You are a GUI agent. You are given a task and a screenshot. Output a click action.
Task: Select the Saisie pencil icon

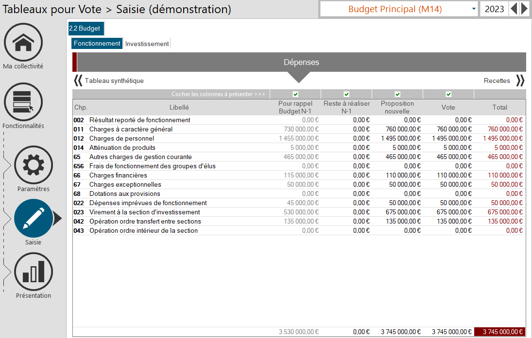34,218
